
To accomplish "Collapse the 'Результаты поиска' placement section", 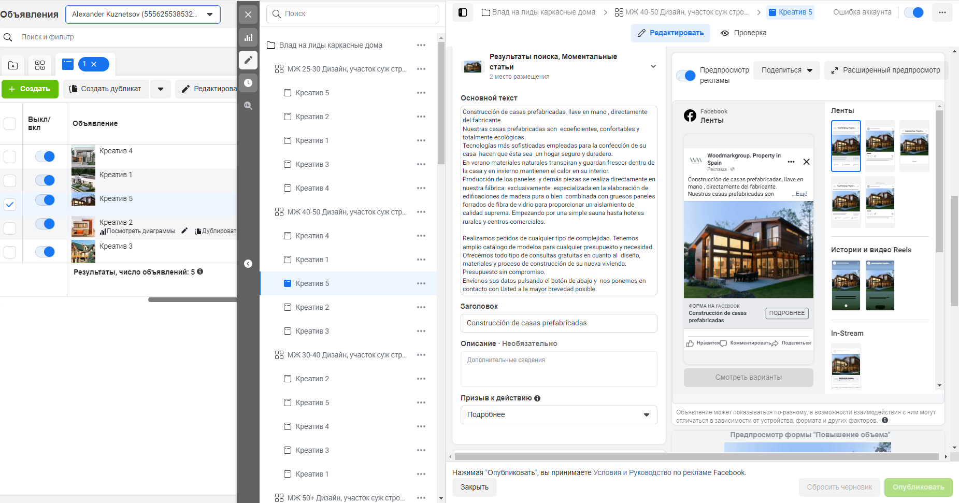I will (653, 66).
